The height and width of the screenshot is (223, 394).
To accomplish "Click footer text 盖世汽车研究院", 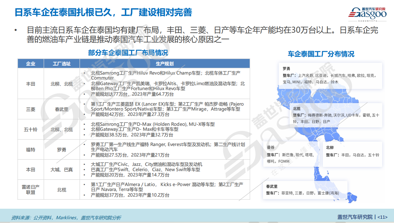I will pos(355,217).
